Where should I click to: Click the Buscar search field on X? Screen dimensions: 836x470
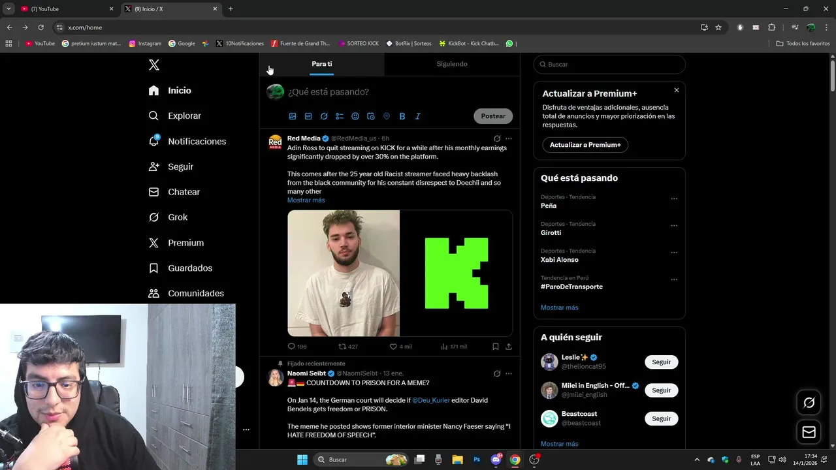point(609,65)
